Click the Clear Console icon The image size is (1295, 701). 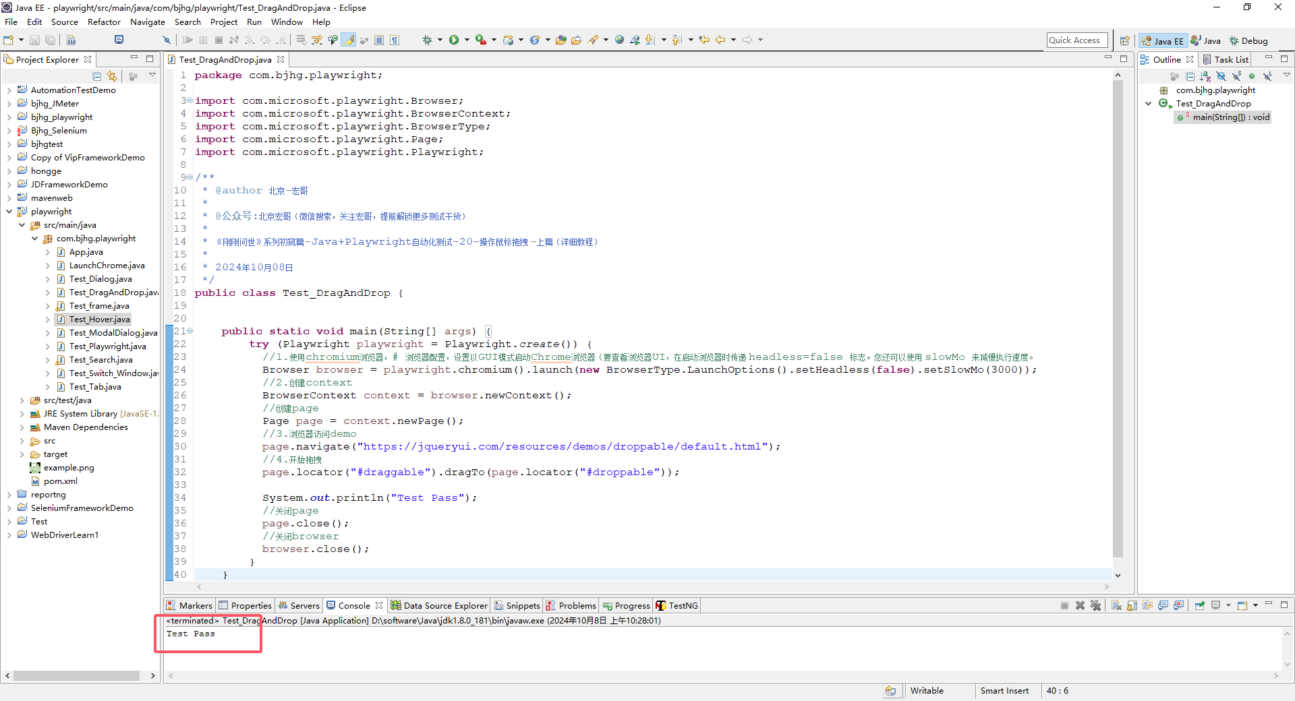coord(1116,605)
